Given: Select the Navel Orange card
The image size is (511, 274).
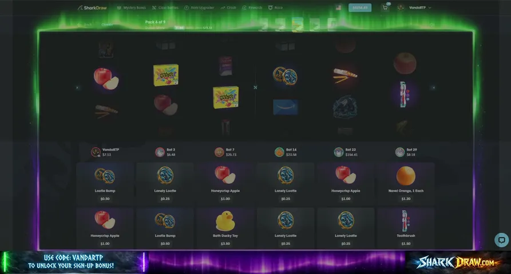Looking at the screenshot, I should click(x=406, y=184).
